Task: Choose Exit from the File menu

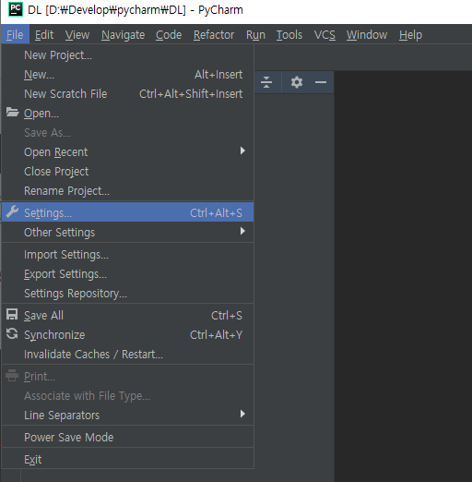Action: pos(127,459)
